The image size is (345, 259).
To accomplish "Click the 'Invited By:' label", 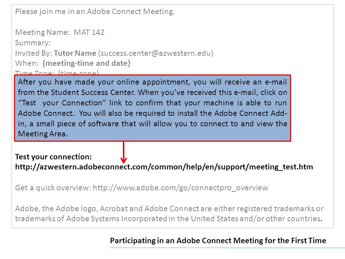I will pyautogui.click(x=34, y=53).
